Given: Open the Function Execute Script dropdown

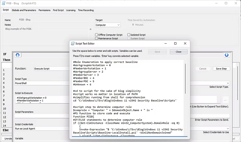Looking at the screenshot, I should point(51,69).
